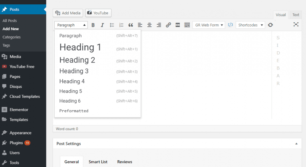Image resolution: width=306 pixels, height=167 pixels.
Task: Open Cloud Templates in sidebar
Action: [x=23, y=96]
